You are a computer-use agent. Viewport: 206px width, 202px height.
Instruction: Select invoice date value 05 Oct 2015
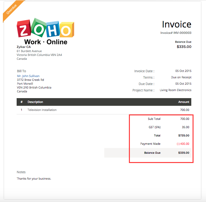tap(183, 71)
